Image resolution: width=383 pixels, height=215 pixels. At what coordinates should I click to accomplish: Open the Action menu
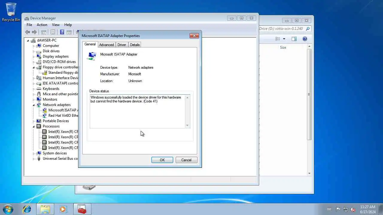tap(42, 25)
